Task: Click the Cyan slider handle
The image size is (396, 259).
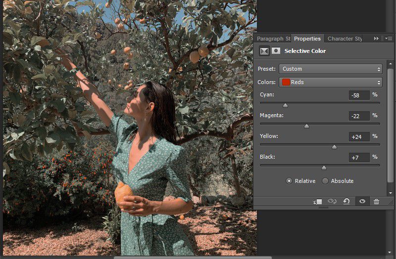Action: pyautogui.click(x=286, y=105)
